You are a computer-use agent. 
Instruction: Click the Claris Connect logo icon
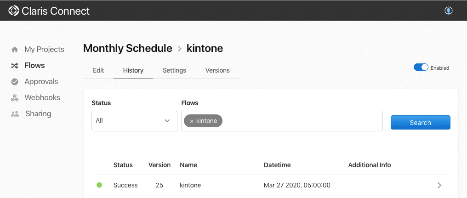pos(14,11)
